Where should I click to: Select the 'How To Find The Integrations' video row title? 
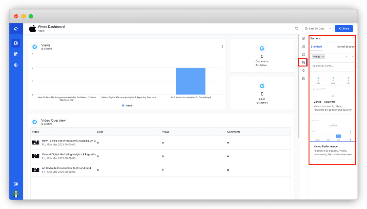point(69,141)
